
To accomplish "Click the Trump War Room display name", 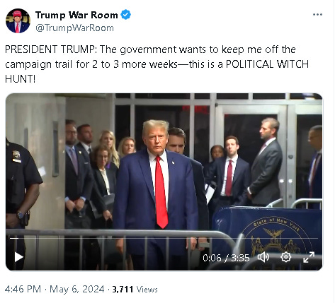I will click(76, 15).
